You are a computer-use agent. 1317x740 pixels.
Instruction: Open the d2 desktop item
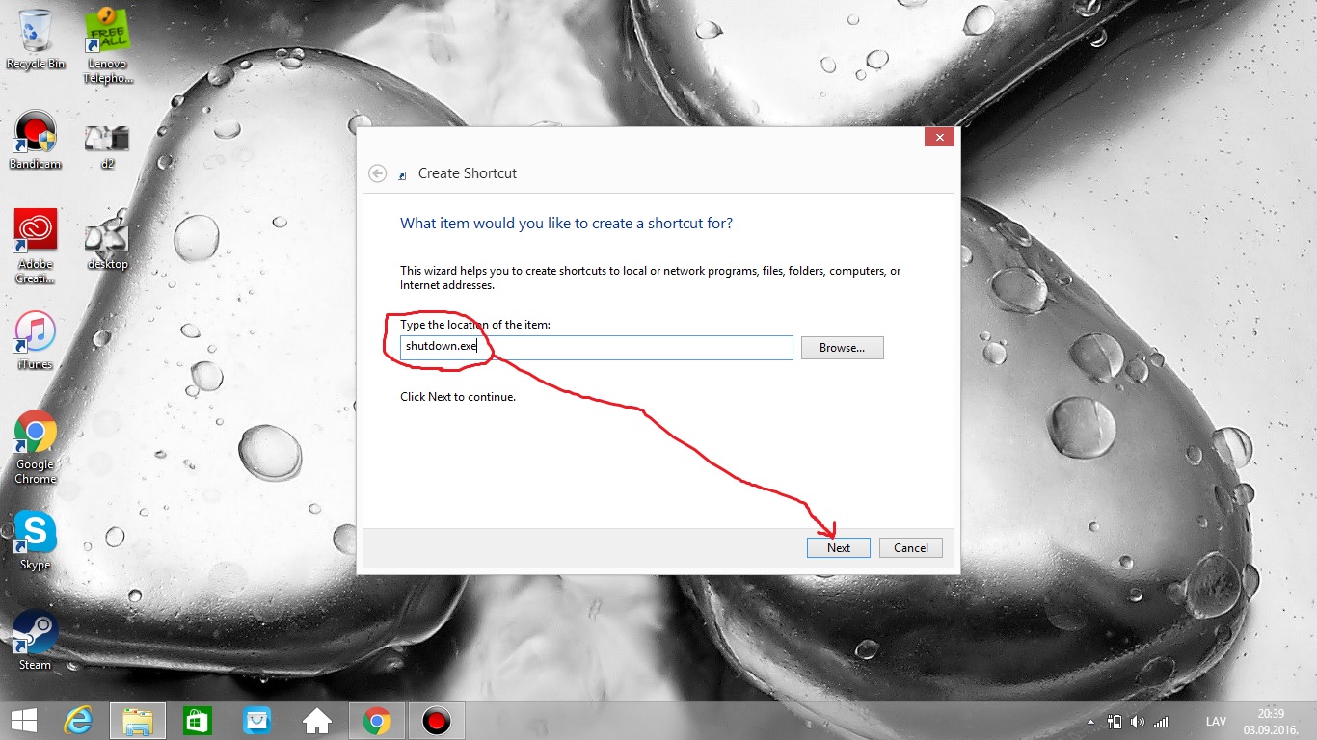(107, 146)
